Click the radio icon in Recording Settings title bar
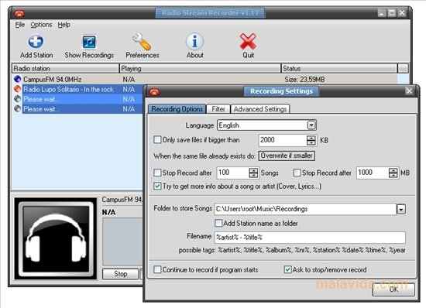 [154, 91]
